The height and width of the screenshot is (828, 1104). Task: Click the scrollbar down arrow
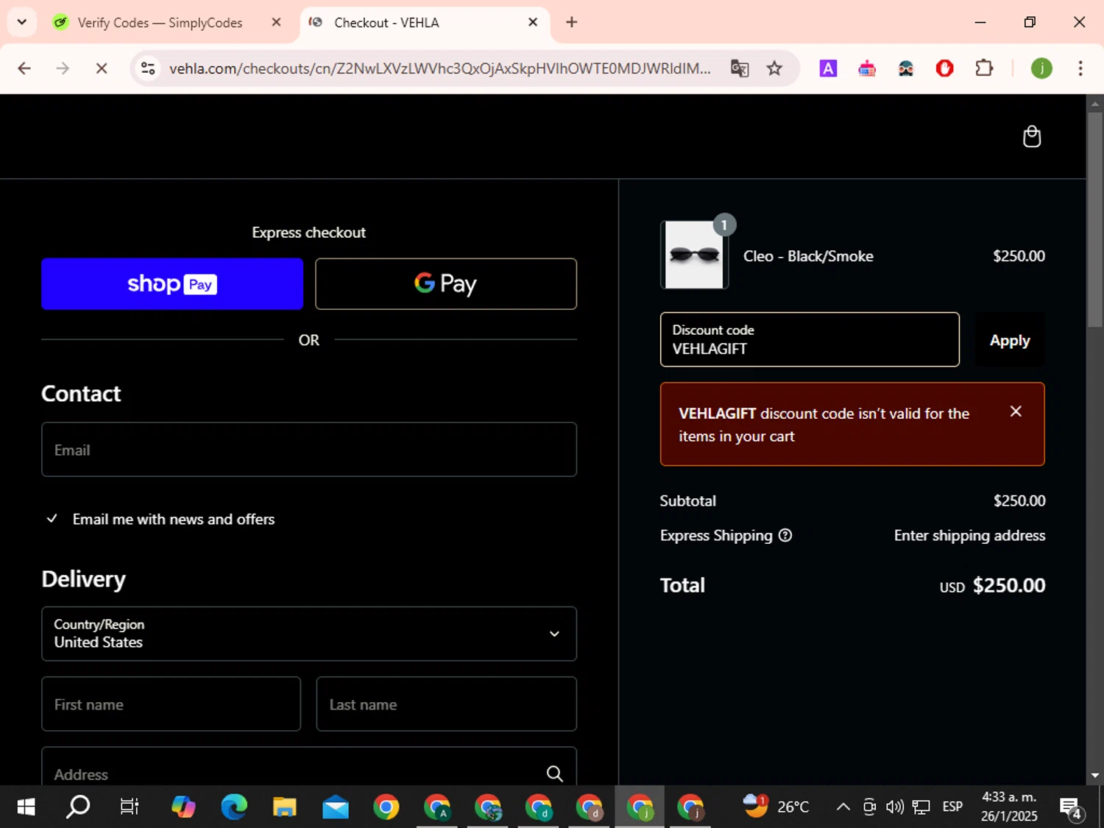tap(1095, 776)
